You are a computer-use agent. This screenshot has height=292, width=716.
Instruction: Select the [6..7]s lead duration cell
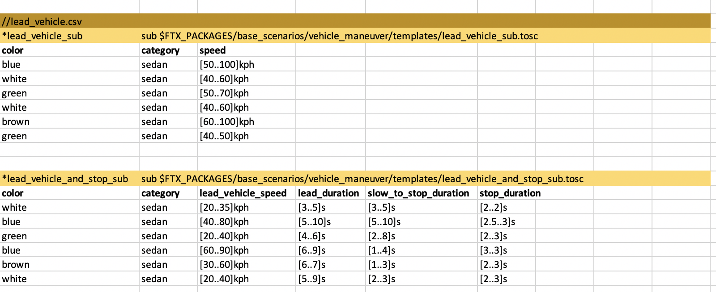[x=312, y=265]
